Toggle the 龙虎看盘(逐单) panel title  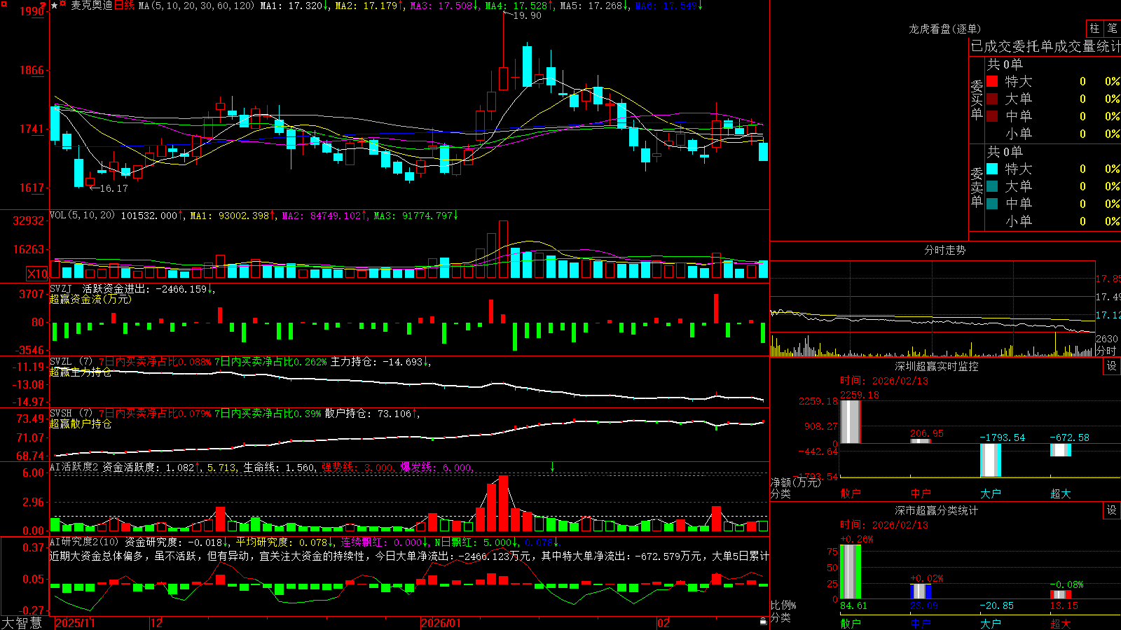tap(944, 29)
